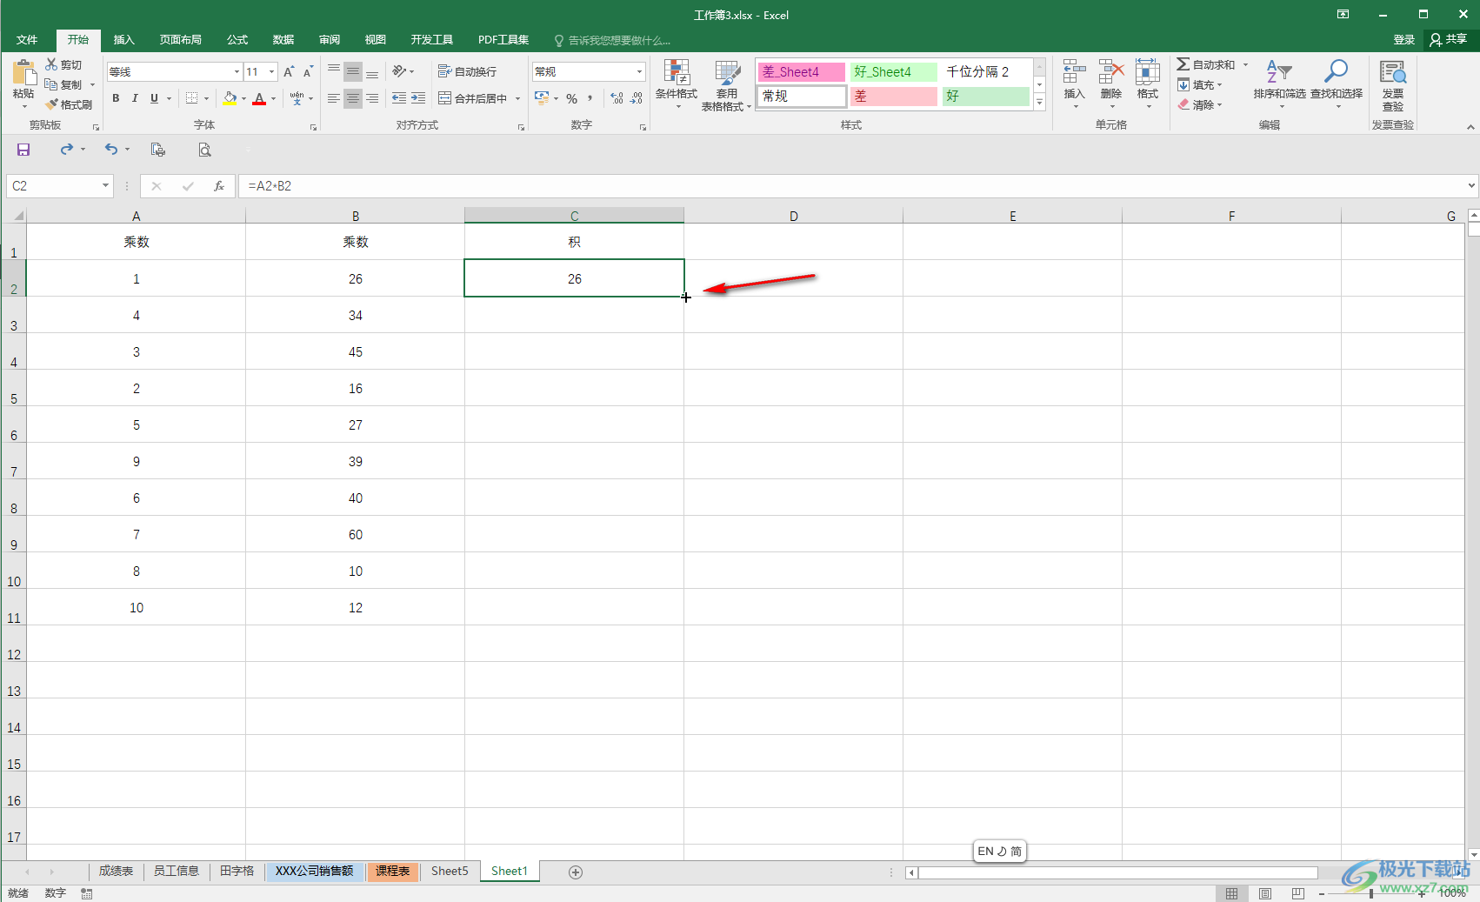Screen dimensions: 1480x902
Task: Switch to the Formulas (公式) tab
Action: pyautogui.click(x=237, y=40)
